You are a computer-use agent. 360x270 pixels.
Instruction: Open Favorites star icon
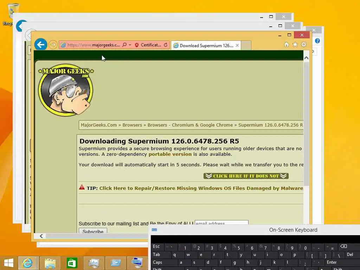click(295, 45)
